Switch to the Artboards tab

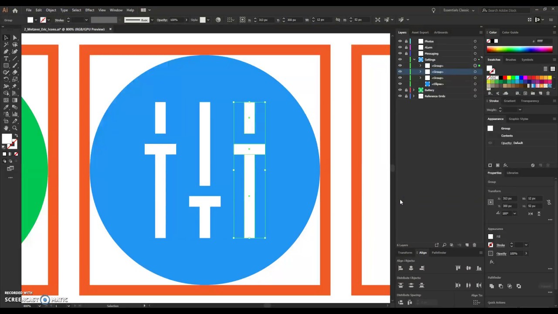pyautogui.click(x=441, y=32)
